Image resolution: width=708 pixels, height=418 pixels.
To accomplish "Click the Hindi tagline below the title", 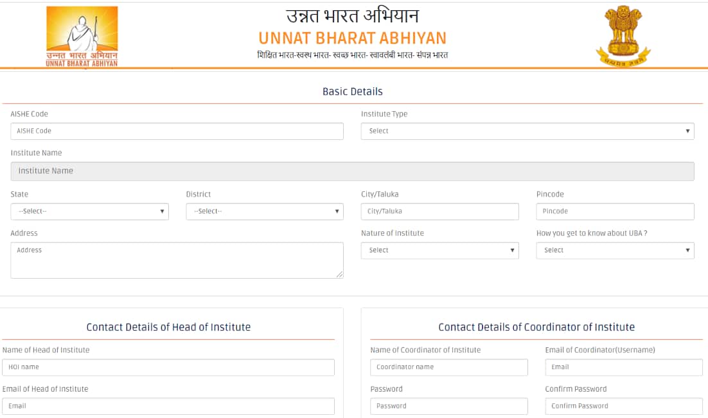I will coord(352,55).
